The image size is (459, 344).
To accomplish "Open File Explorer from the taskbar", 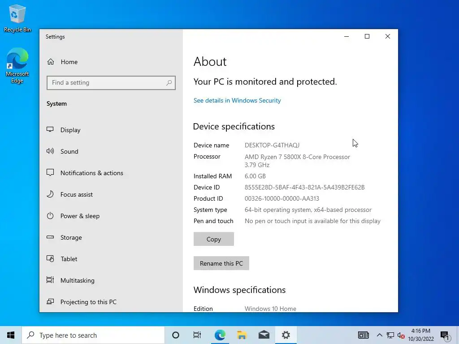I will tap(242, 335).
